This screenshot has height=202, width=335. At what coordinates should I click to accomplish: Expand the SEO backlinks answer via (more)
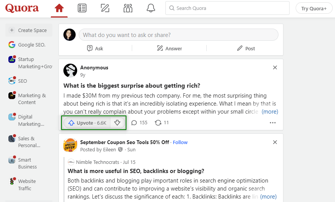tap(268, 197)
